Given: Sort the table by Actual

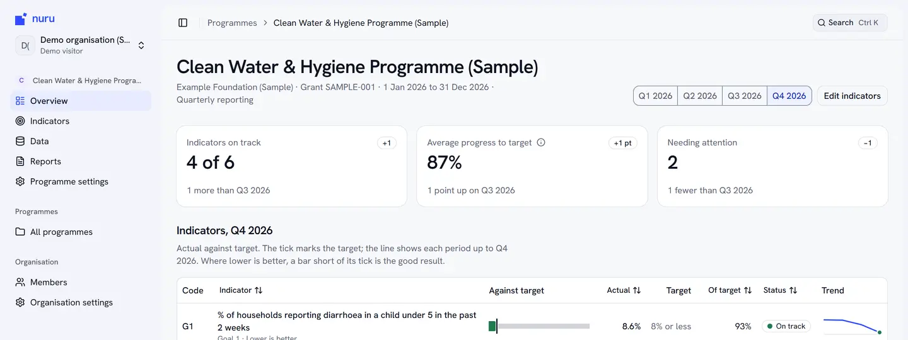Looking at the screenshot, I should tap(624, 290).
